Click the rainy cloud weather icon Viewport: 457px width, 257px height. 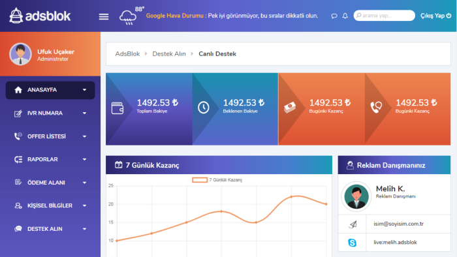click(x=128, y=18)
